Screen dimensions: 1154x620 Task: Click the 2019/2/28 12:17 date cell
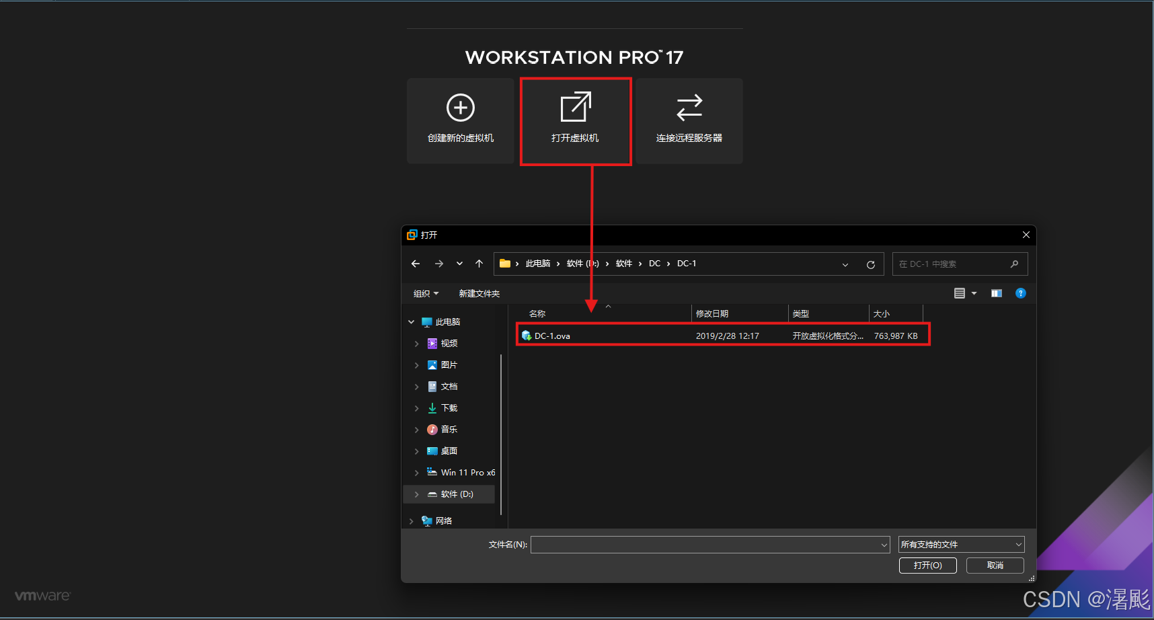click(727, 336)
